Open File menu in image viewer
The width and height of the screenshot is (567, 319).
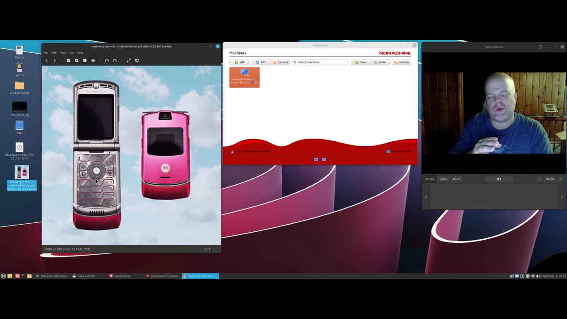pyautogui.click(x=46, y=53)
